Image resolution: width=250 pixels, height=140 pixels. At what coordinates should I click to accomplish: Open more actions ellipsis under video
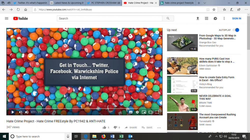coord(159,128)
